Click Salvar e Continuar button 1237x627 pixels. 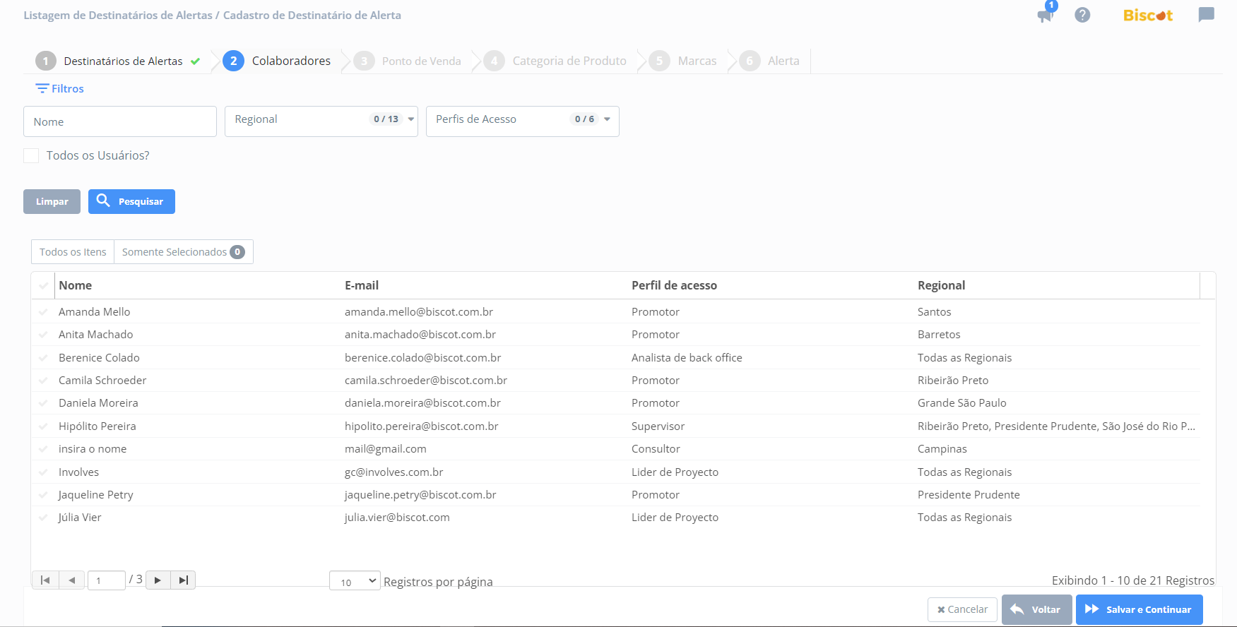(x=1139, y=609)
